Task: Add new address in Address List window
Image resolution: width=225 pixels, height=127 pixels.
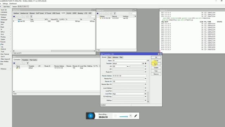Action: (x=98, y=13)
